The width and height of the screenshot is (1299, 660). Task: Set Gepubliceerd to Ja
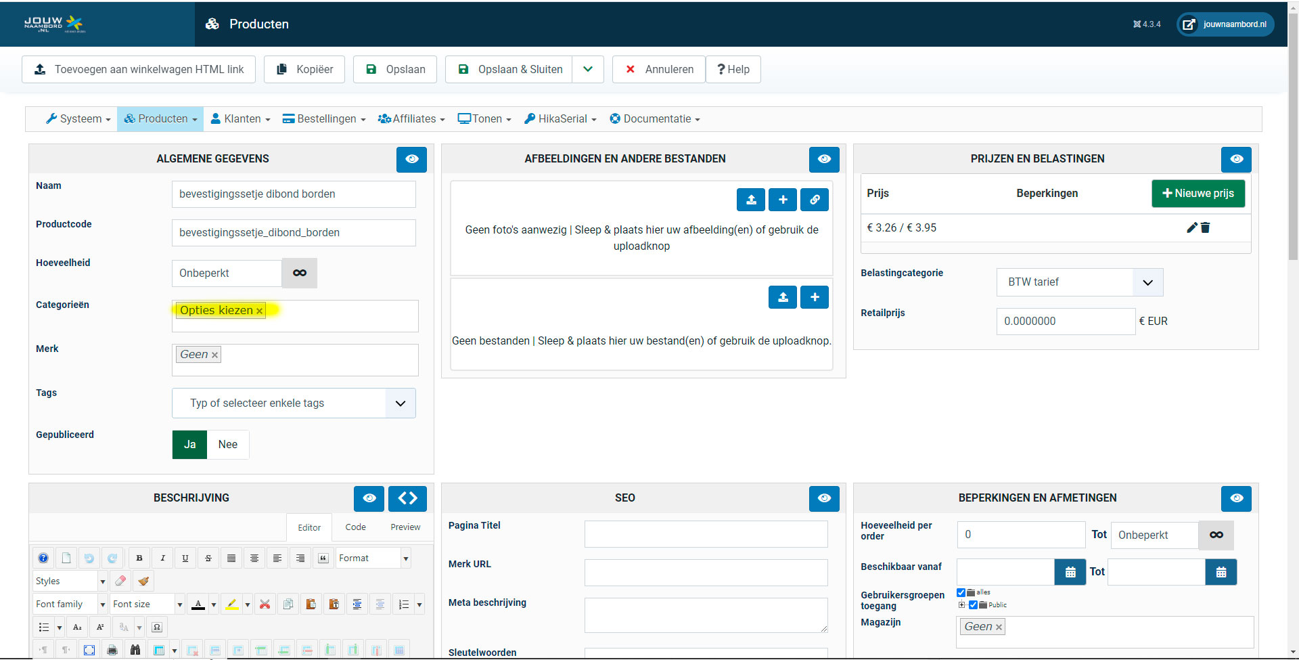(190, 445)
